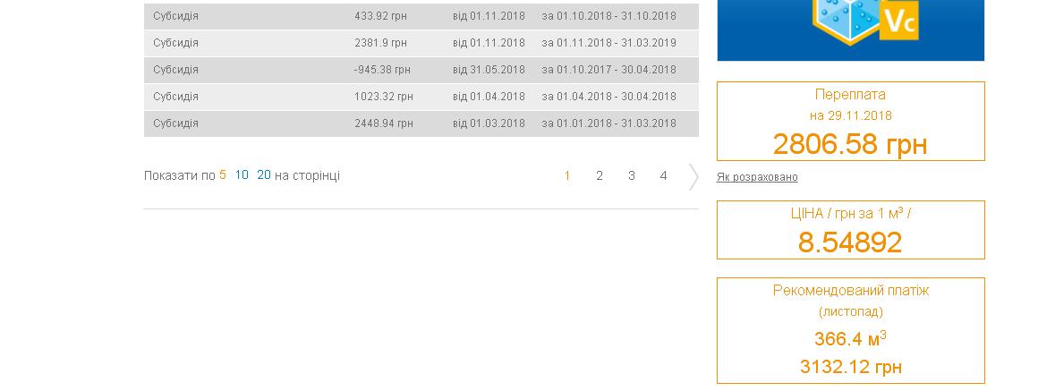Open page 1 of results
This screenshot has width=1055, height=391.
567,175
